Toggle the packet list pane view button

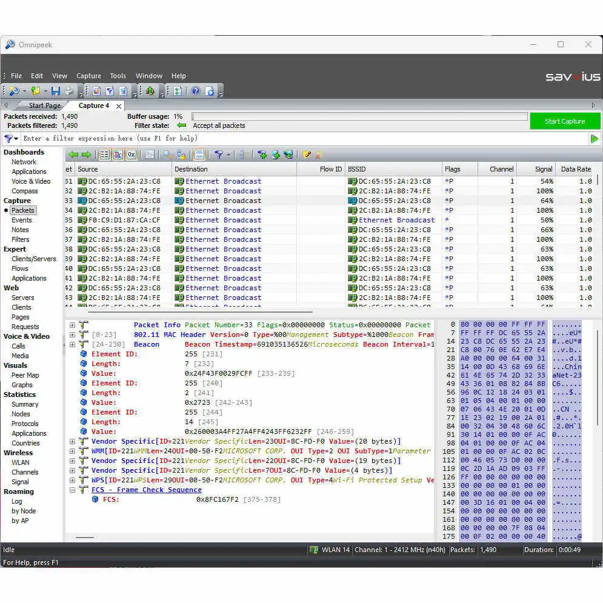105,155
